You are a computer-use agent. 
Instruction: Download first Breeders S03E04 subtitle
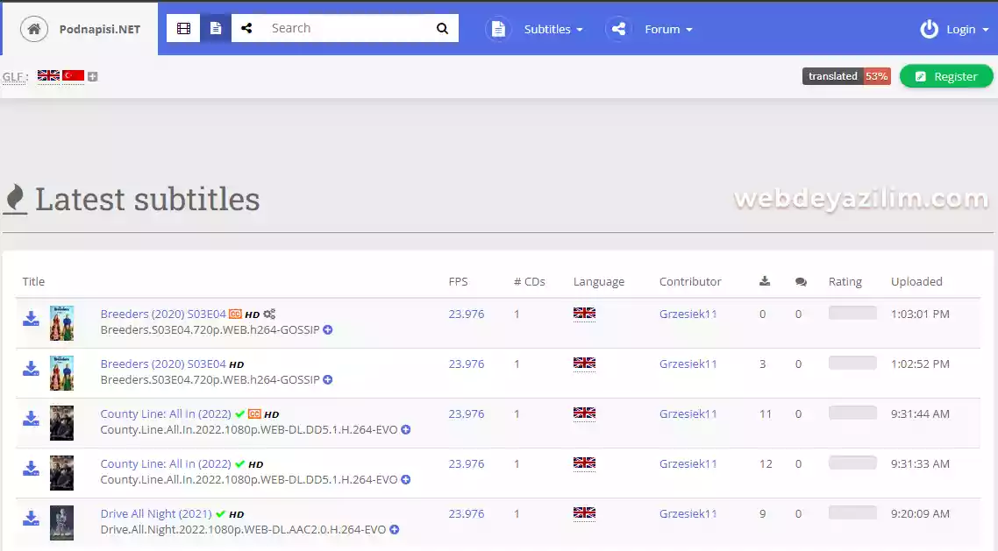point(31,318)
